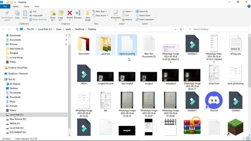
Task: Switch to large icons view button
Action: click(248, 139)
